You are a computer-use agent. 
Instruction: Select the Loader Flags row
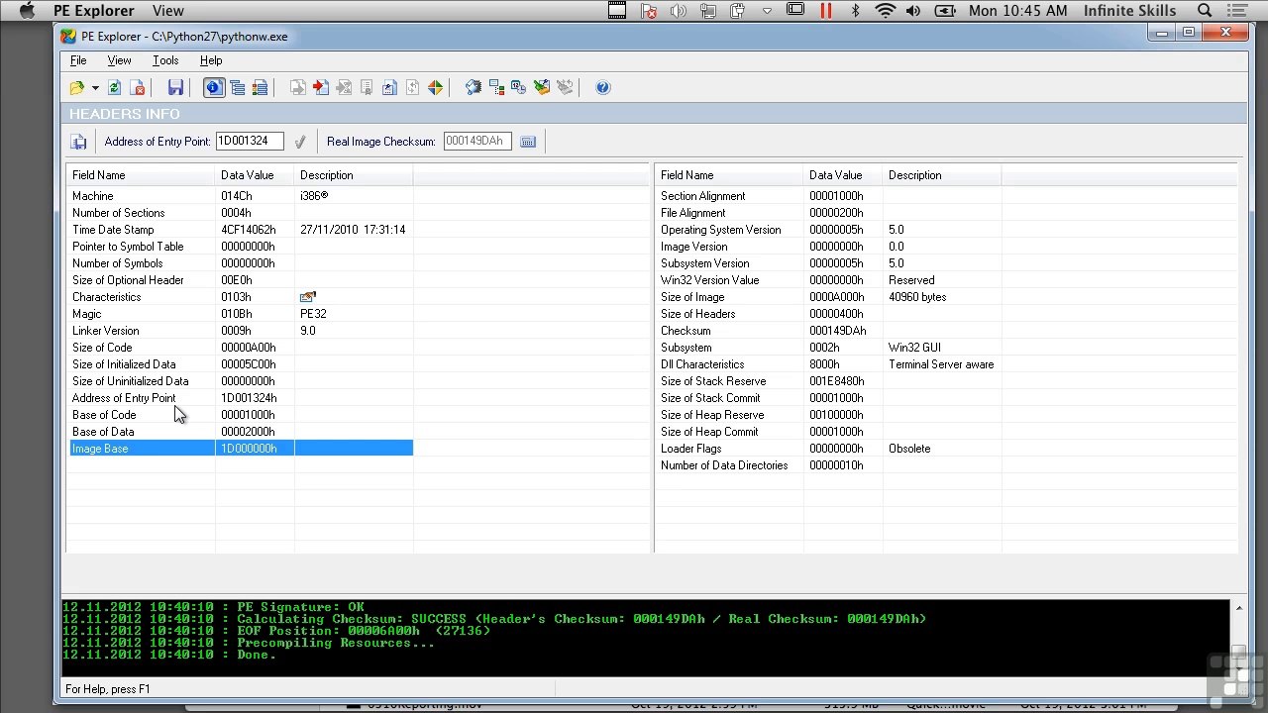[829, 449]
